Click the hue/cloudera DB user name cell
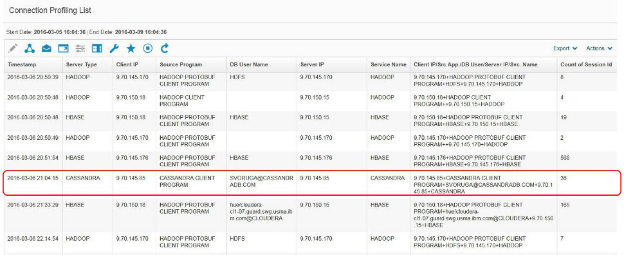Viewport: 624px width, 255px height. tap(261, 212)
